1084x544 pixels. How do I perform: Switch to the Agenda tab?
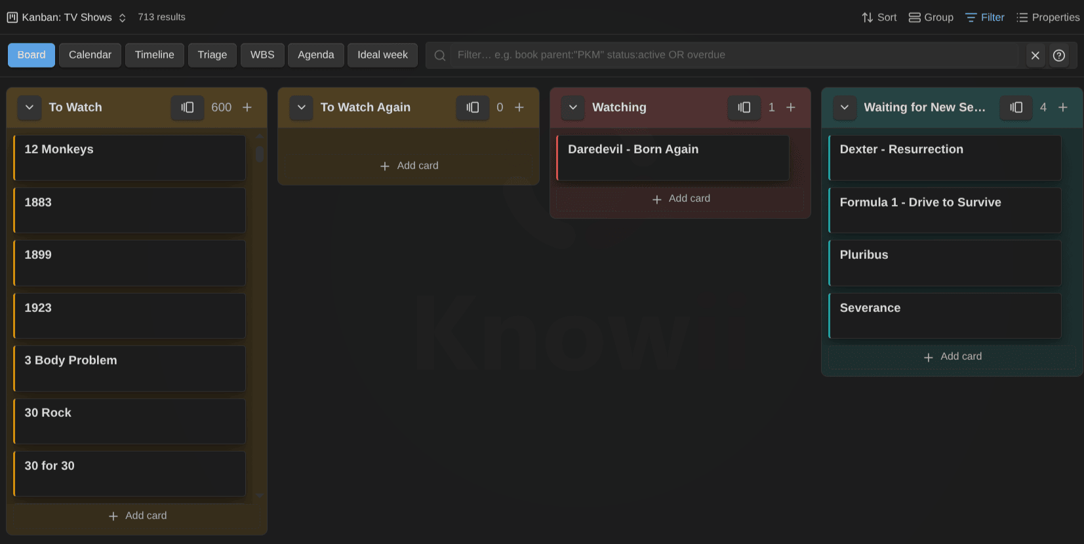coord(316,55)
